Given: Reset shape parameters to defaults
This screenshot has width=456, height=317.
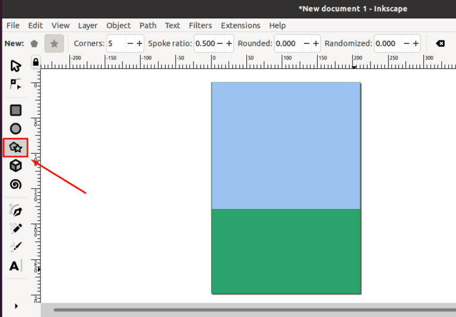Looking at the screenshot, I should coord(441,43).
